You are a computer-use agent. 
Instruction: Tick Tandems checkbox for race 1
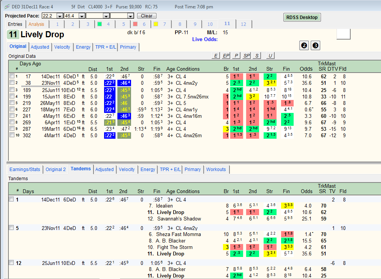[11, 199]
